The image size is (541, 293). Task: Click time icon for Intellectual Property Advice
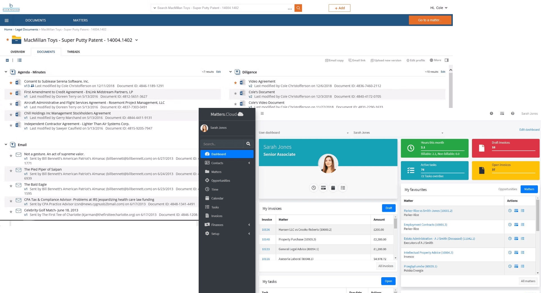point(510,252)
